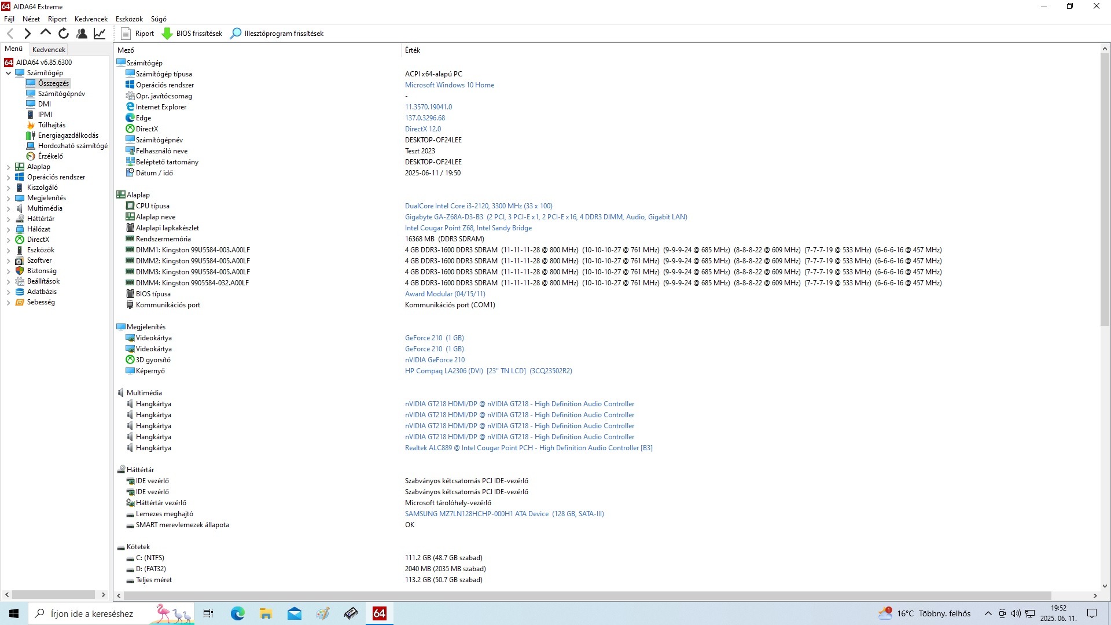Open SAMSUNG MZ7LN128HCHP disk link

pyautogui.click(x=505, y=514)
